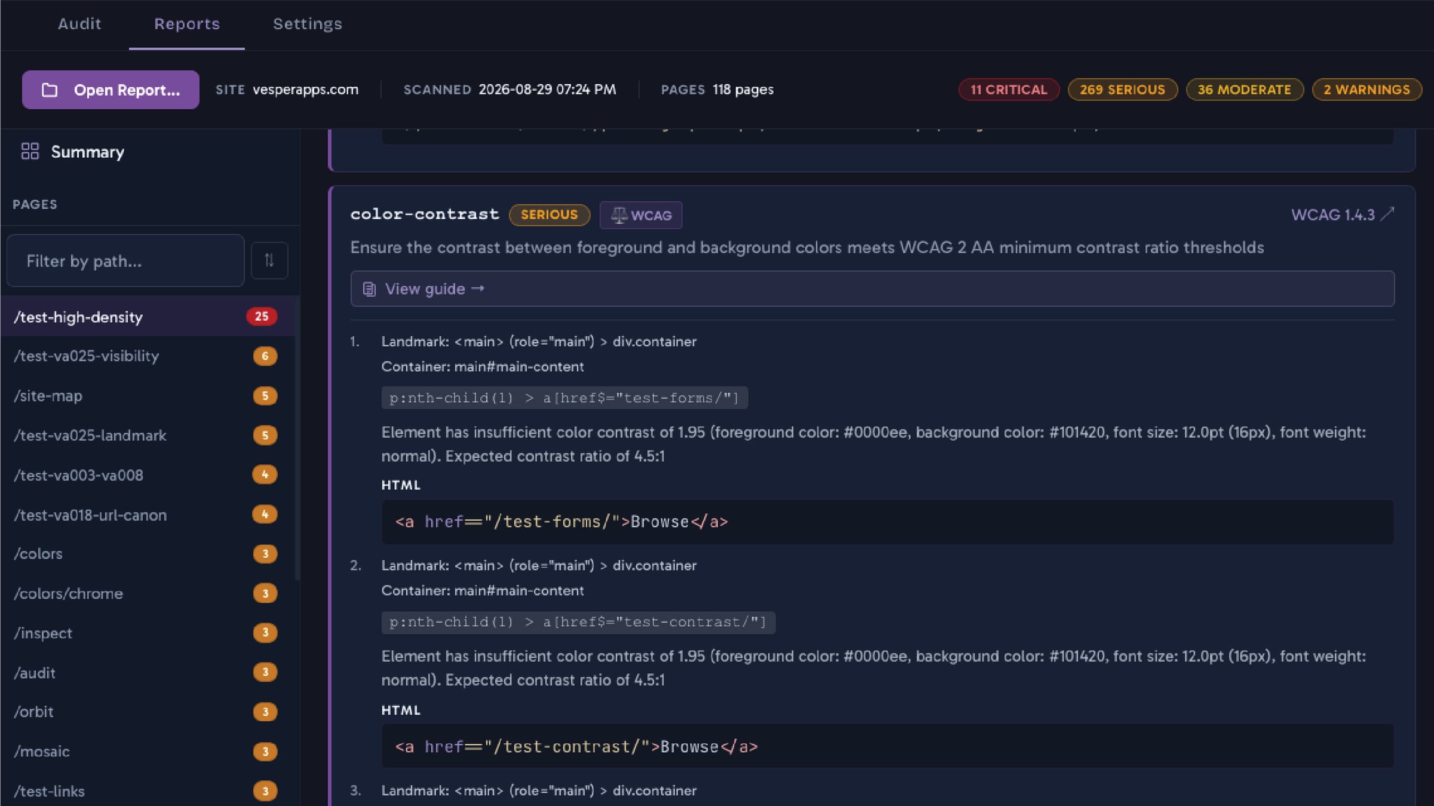
Task: Click the SERIOUS severity tag on color-contrast
Action: 549,214
